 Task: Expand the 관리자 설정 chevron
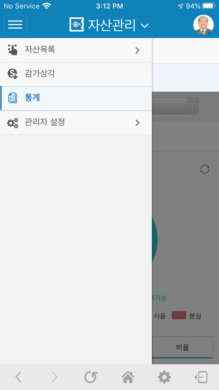(137, 123)
